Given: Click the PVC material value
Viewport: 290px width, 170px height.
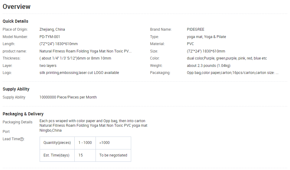Looking at the screenshot, I should click(x=190, y=44).
